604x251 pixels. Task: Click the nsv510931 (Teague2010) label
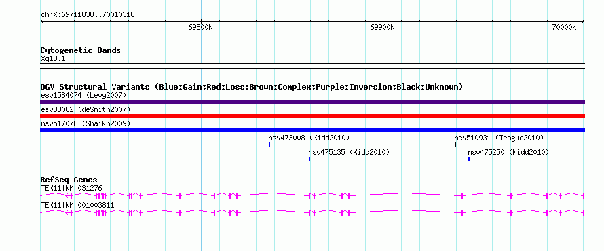tap(499, 138)
